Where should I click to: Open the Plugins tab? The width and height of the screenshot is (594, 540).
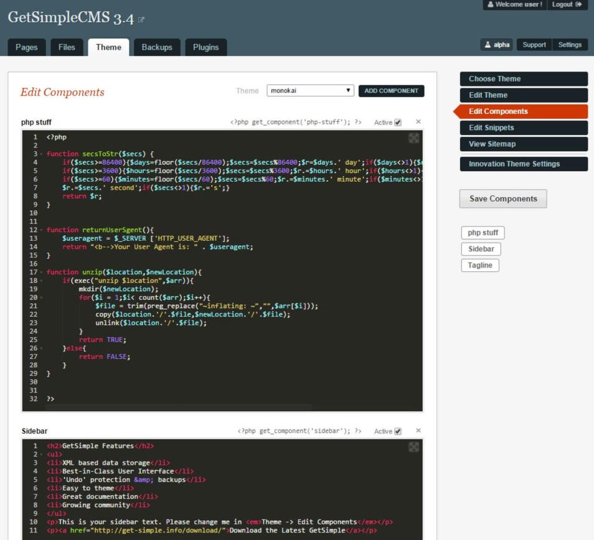205,47
